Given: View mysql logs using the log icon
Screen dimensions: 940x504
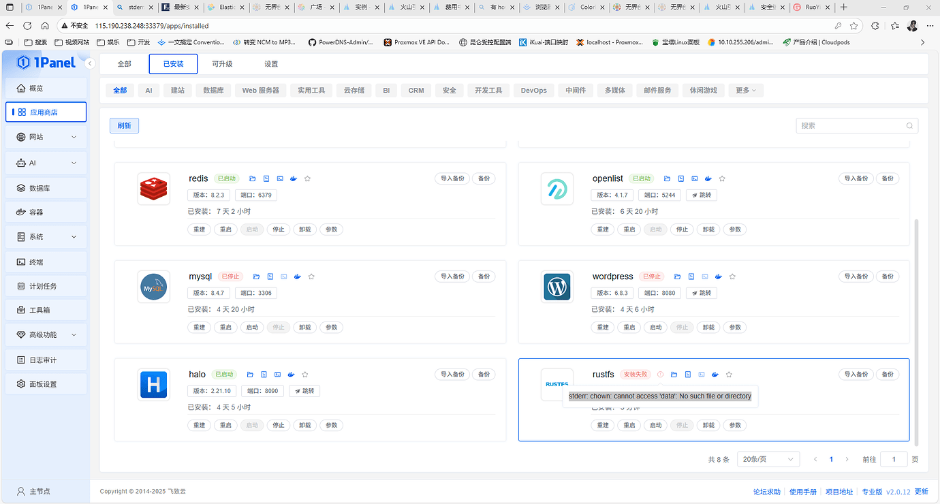Looking at the screenshot, I should click(270, 277).
